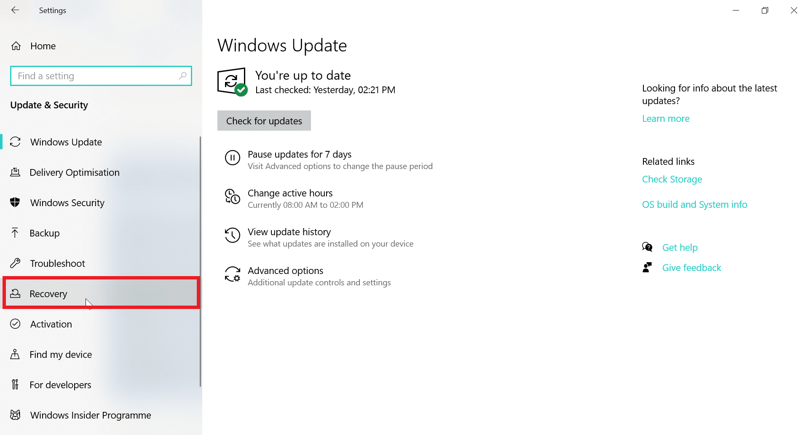Click the back arrow at top left
Screen dimensions: 809x435
pyautogui.click(x=15, y=10)
